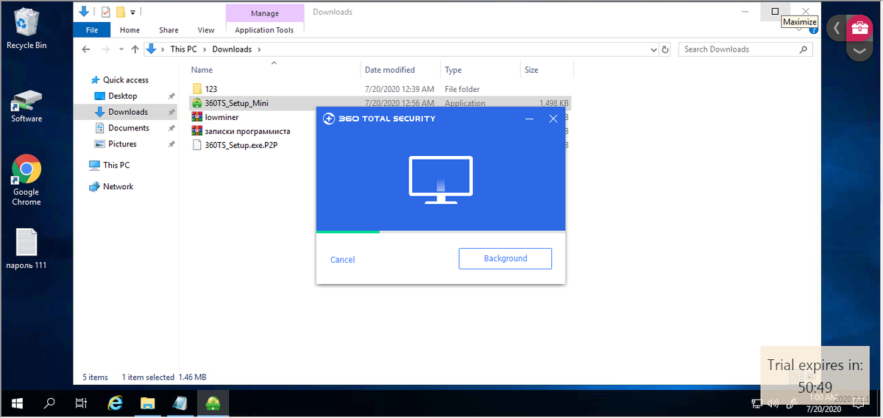Refresh the Downloads folder view
The image size is (883, 418).
pyautogui.click(x=665, y=49)
